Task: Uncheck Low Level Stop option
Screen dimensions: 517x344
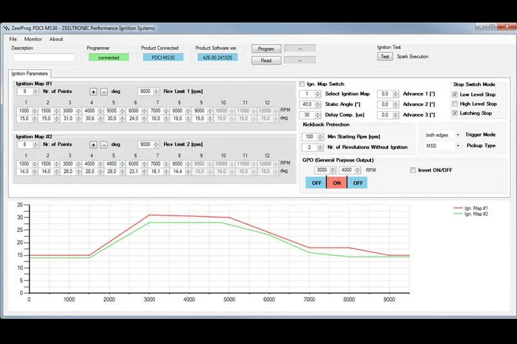Action: [455, 95]
